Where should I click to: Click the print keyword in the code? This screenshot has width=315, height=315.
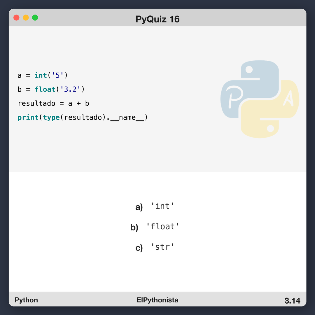click(28, 117)
